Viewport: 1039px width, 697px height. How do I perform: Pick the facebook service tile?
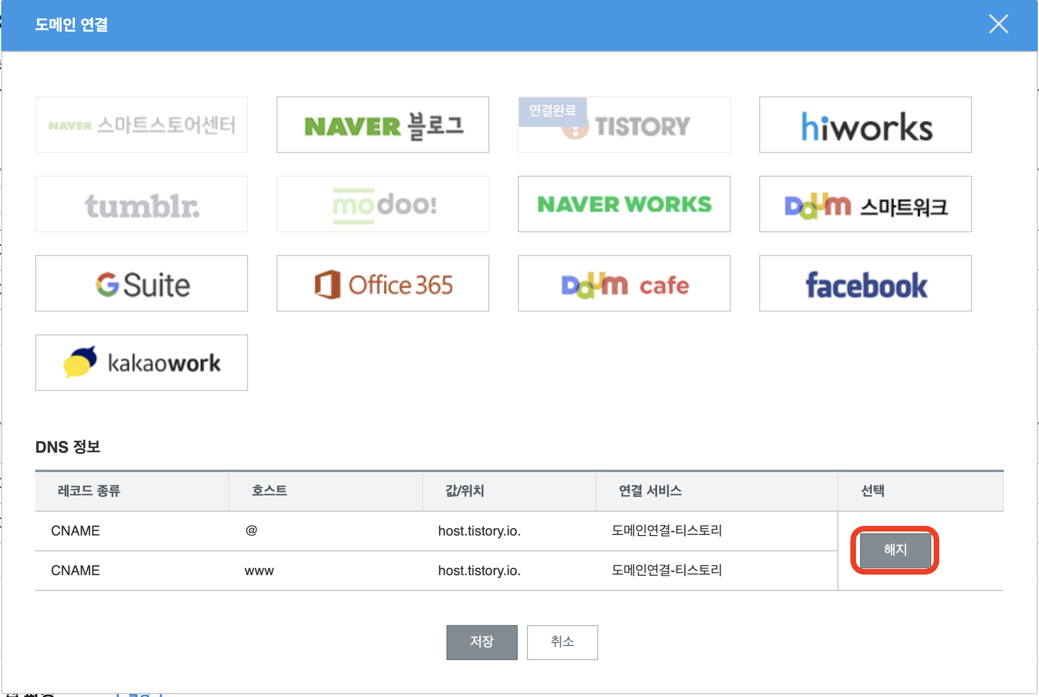coord(866,283)
